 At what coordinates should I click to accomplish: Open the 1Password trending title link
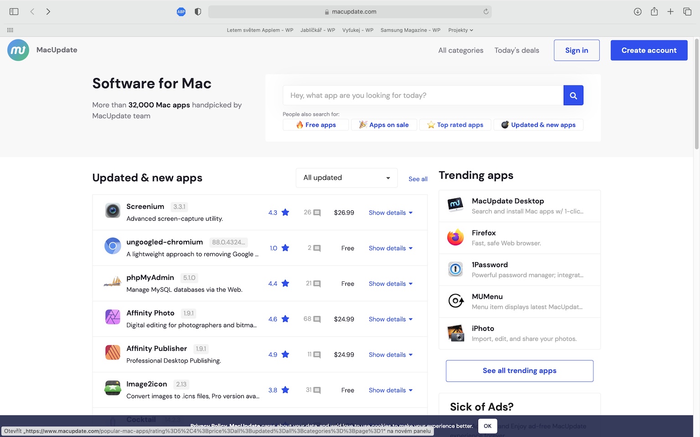coord(489,265)
